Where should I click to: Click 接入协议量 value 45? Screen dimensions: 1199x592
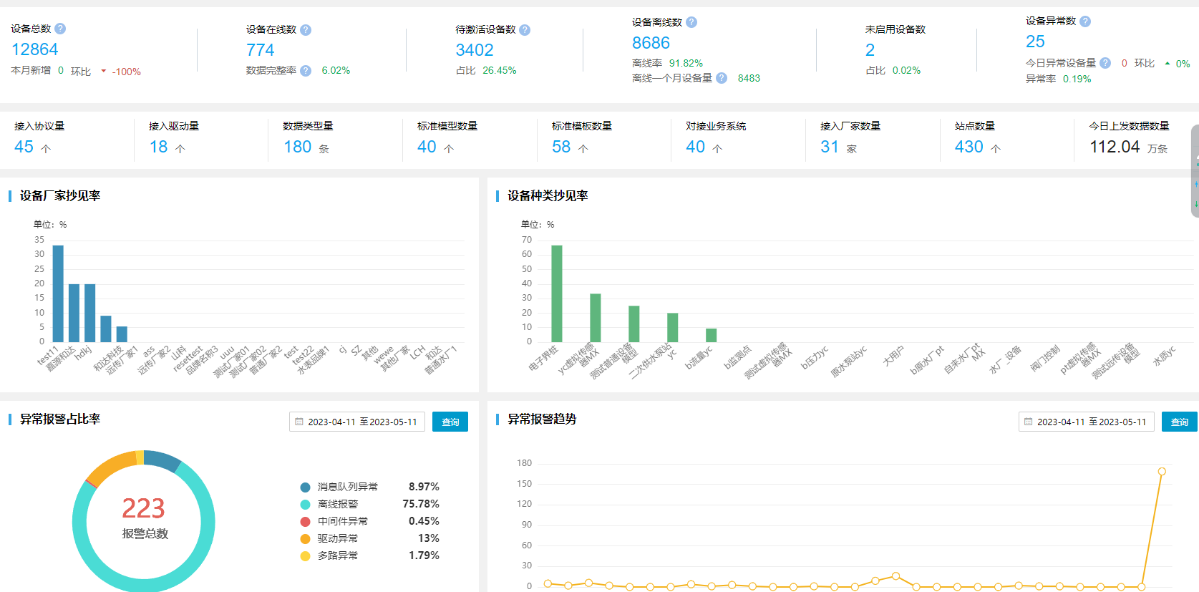24,147
